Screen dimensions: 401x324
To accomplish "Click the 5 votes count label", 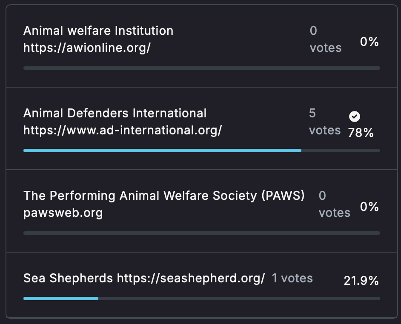I will [325, 122].
